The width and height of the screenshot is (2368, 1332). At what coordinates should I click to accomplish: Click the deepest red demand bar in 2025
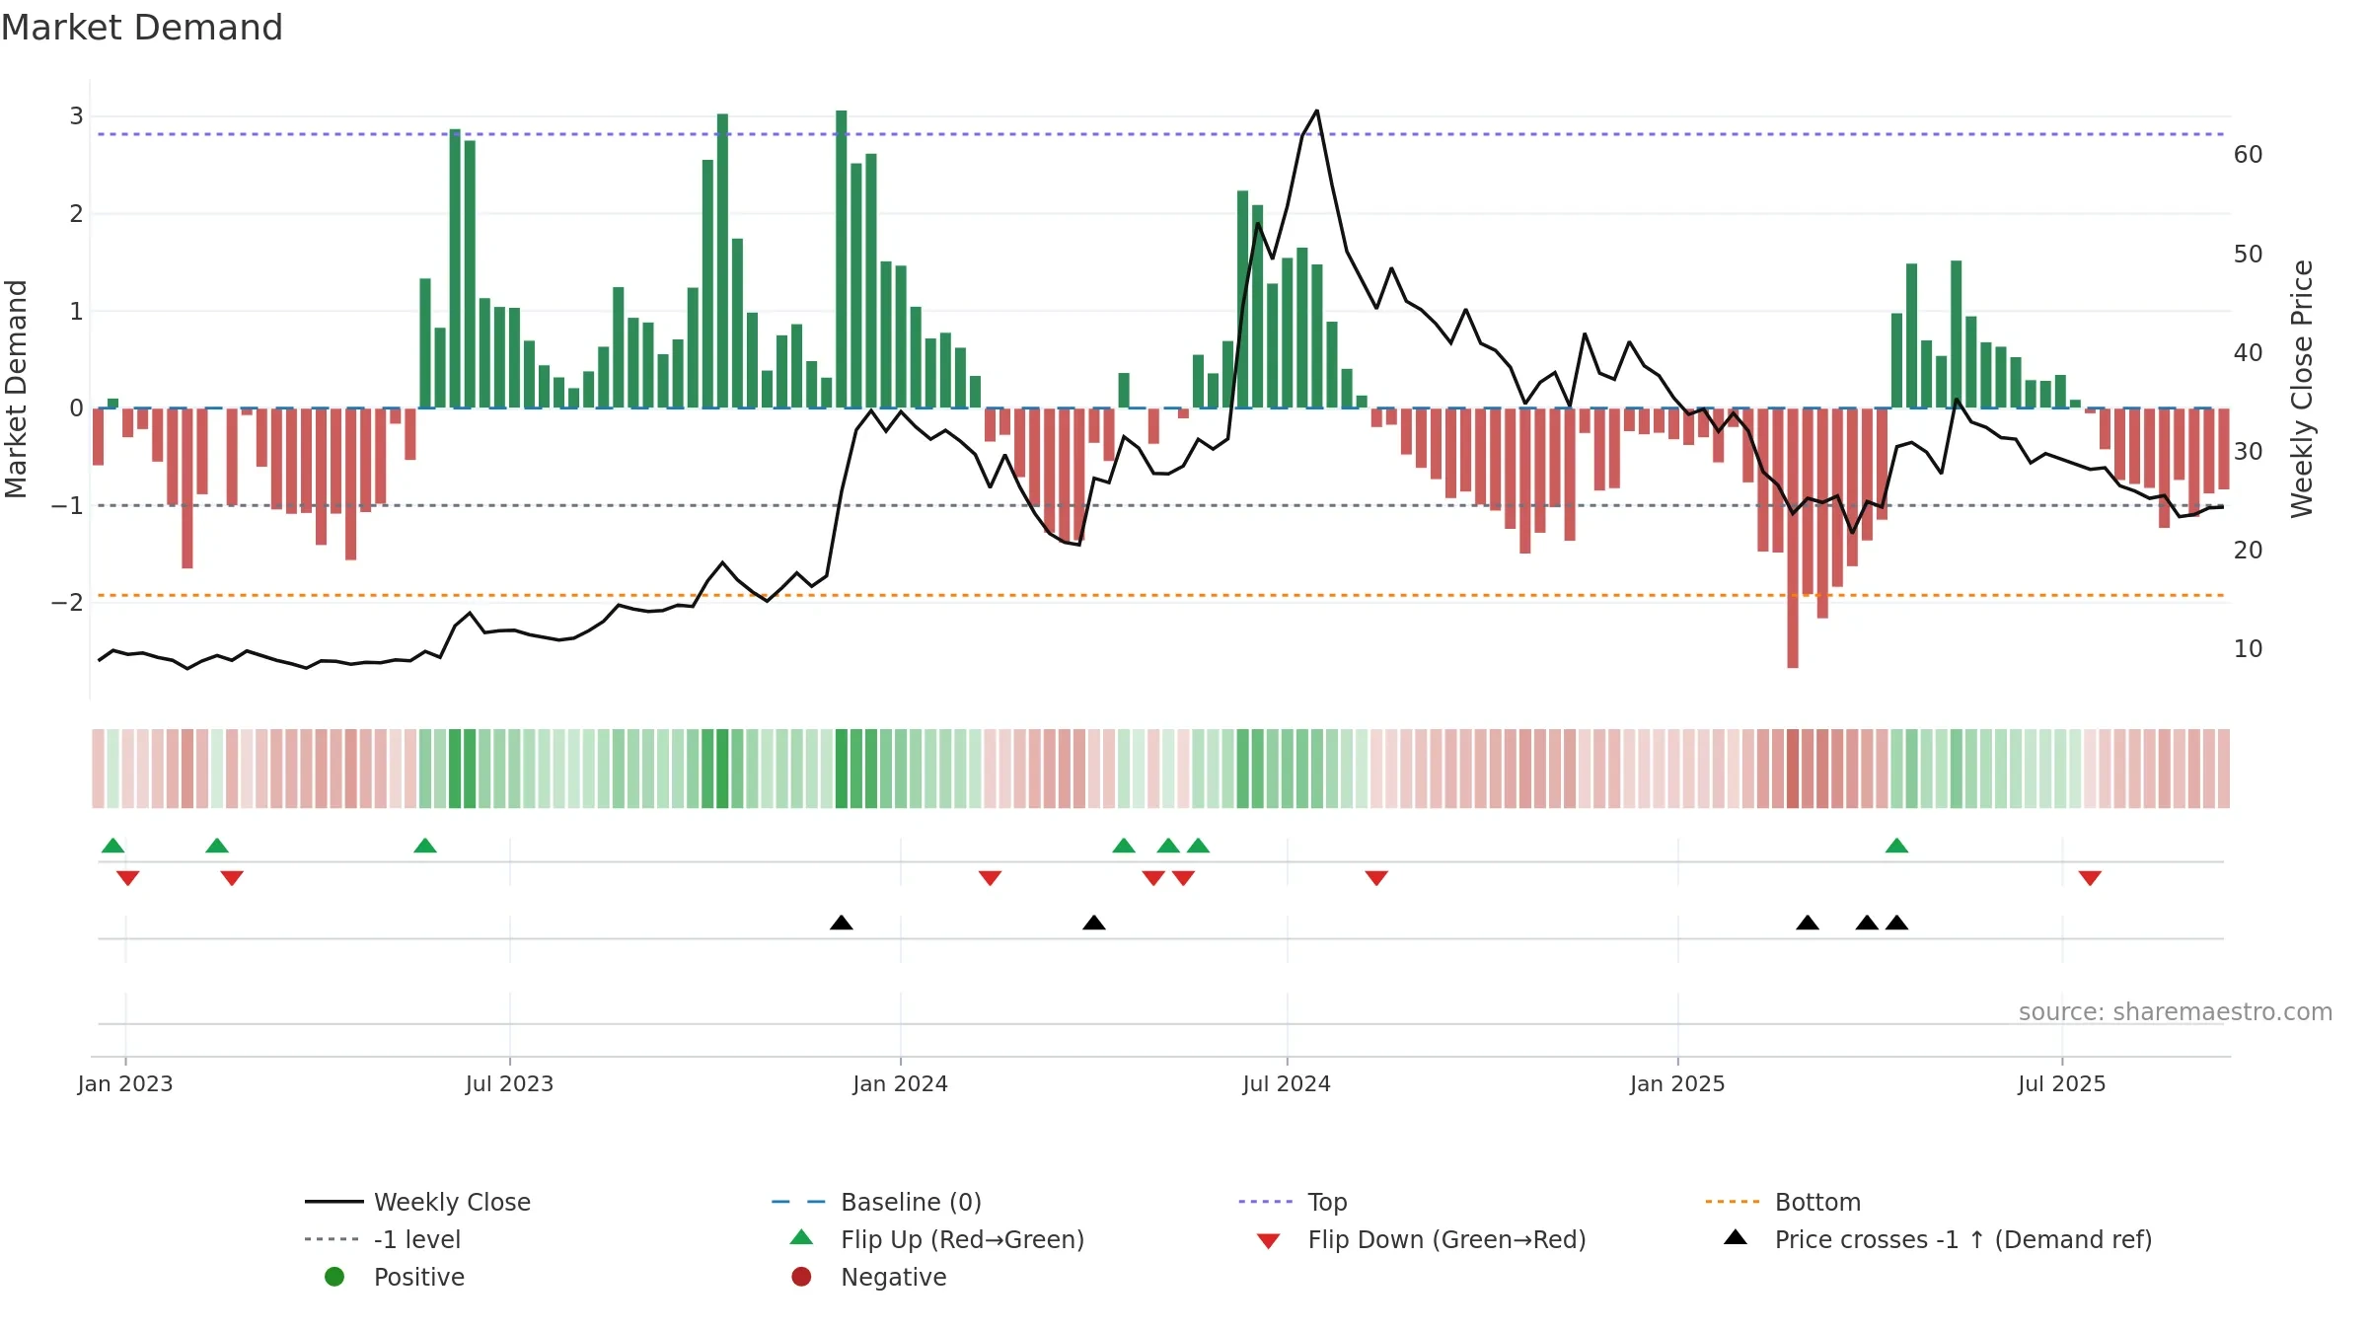pyautogui.click(x=1793, y=539)
